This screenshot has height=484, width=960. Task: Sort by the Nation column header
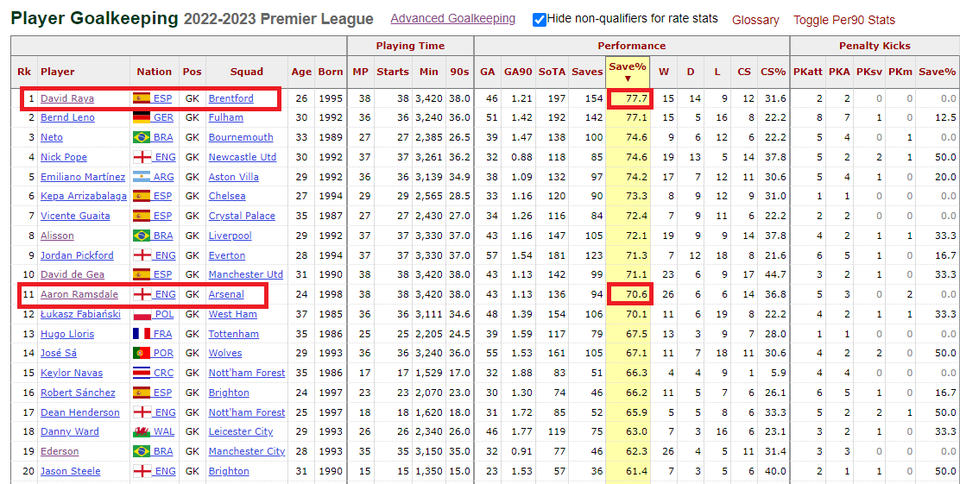(x=155, y=72)
